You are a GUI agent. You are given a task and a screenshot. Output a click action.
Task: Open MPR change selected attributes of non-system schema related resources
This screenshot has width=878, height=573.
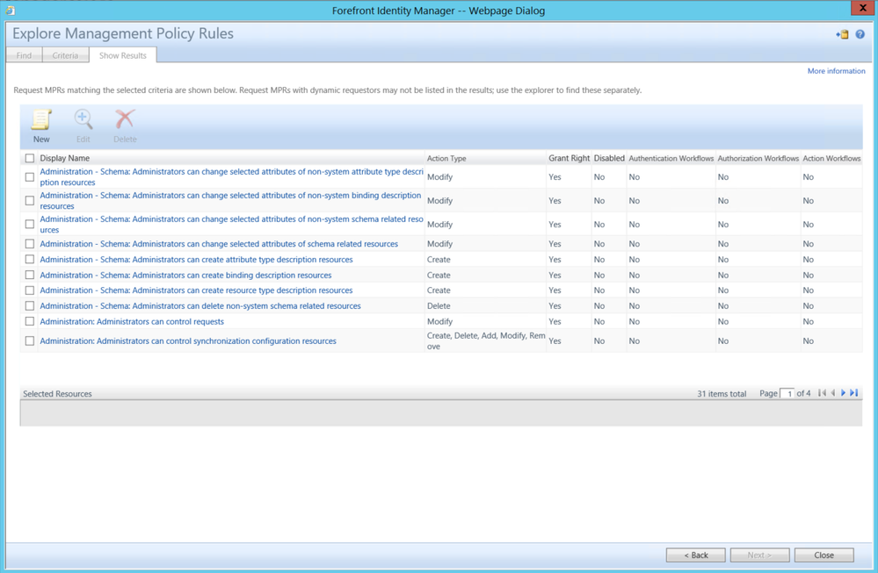[231, 224]
